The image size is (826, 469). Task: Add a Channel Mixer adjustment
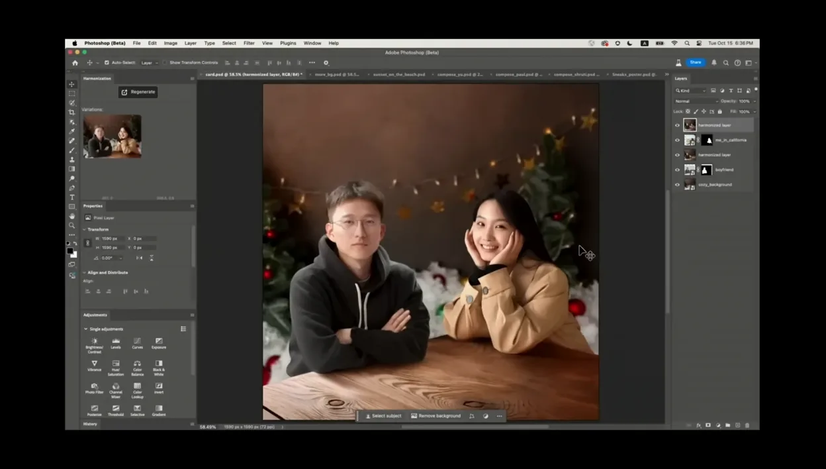point(116,390)
